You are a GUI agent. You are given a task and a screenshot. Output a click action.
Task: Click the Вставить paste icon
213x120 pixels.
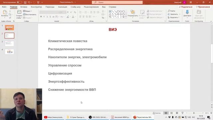[x=5, y=12]
